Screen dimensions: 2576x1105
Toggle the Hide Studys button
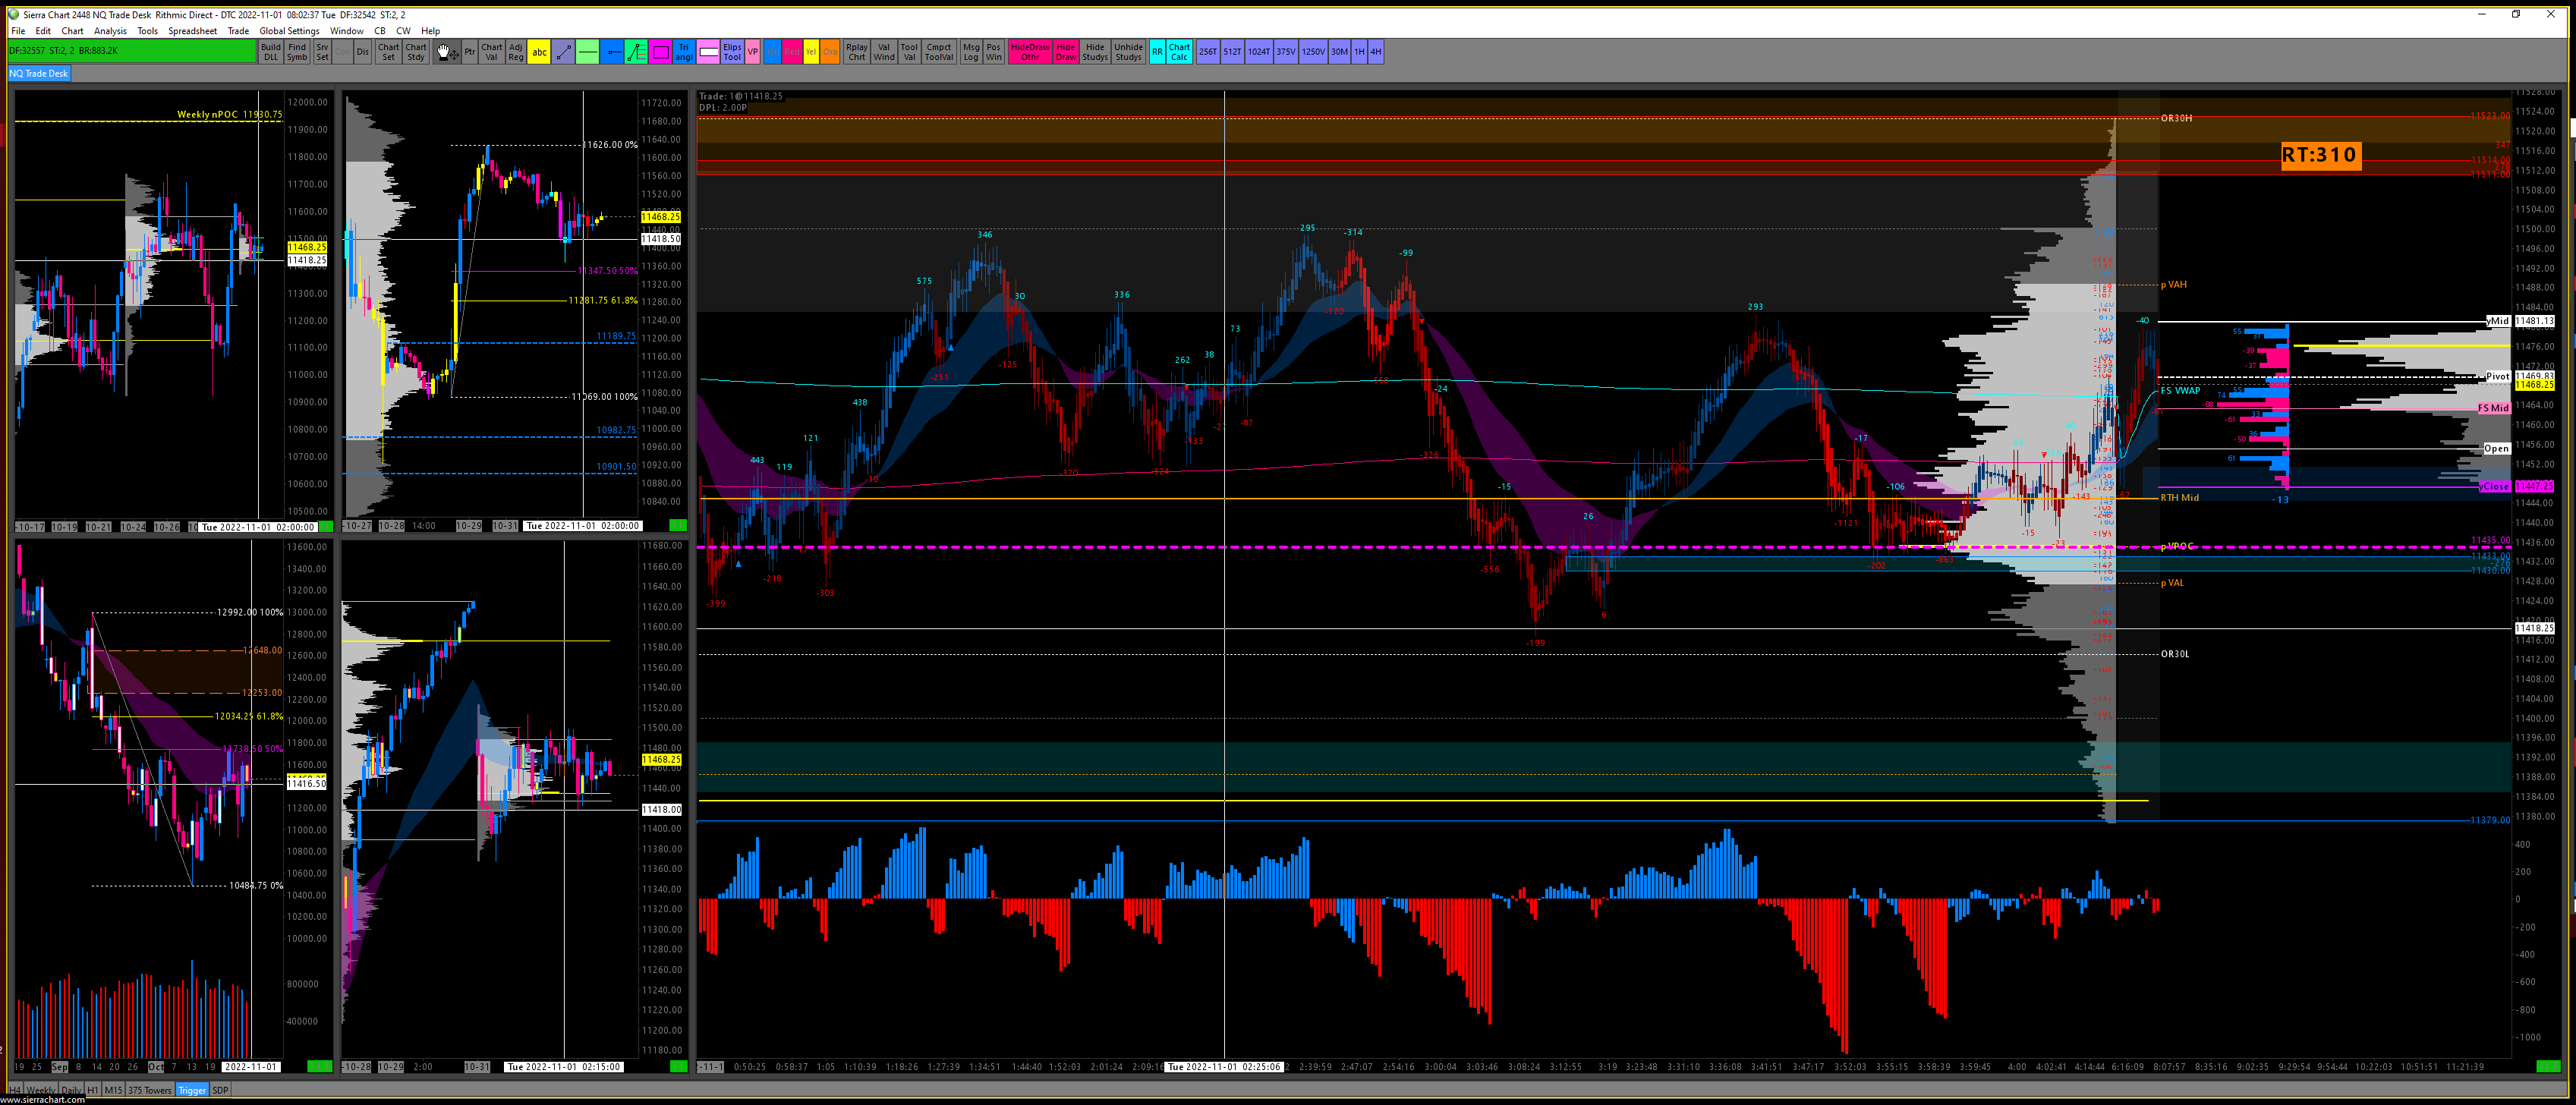[1095, 52]
